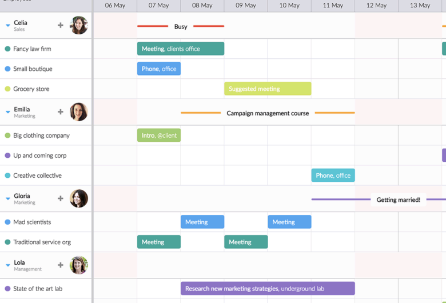Open Mad scientists Meeting on 10 May
Image resolution: width=446 pixels, height=303 pixels.
click(x=289, y=222)
